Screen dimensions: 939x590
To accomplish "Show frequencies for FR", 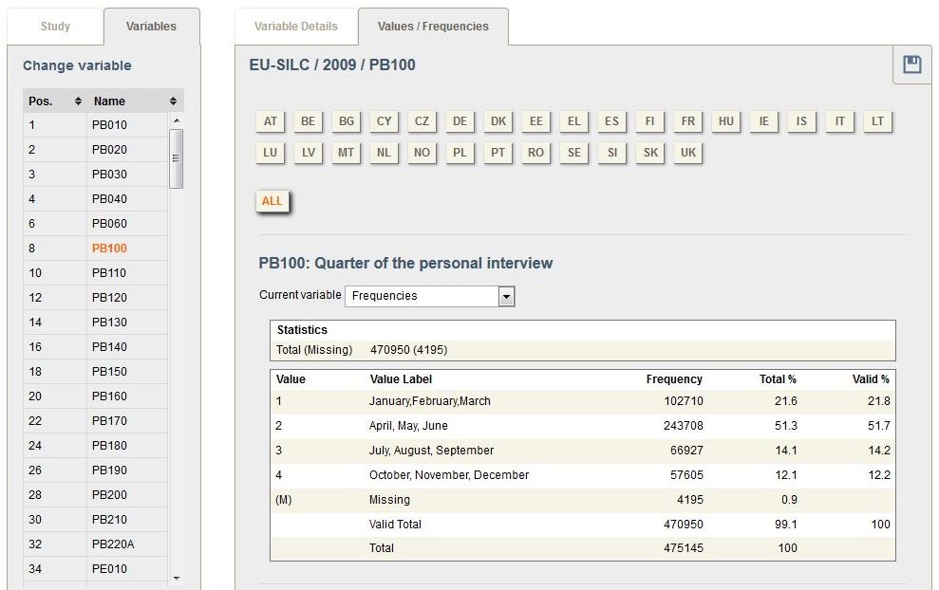I will tap(688, 120).
